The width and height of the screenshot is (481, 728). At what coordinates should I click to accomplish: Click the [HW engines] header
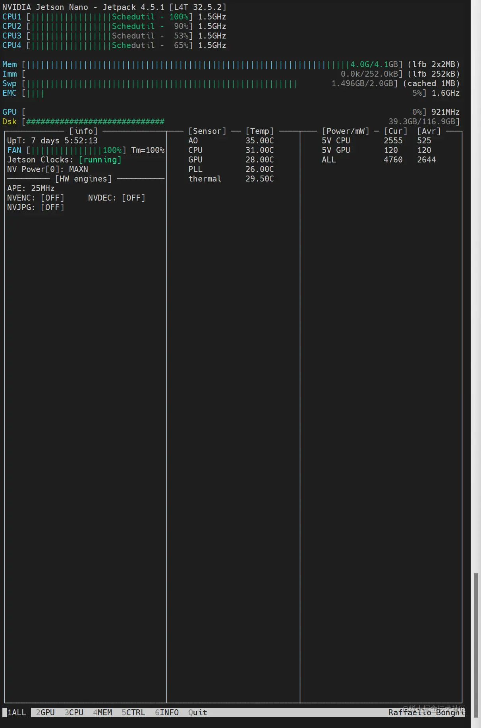[83, 179]
